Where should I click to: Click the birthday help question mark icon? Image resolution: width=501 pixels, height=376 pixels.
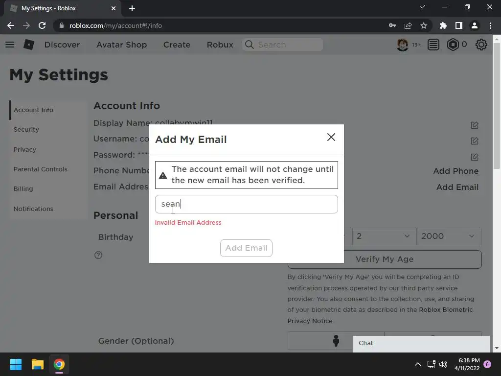coord(98,255)
